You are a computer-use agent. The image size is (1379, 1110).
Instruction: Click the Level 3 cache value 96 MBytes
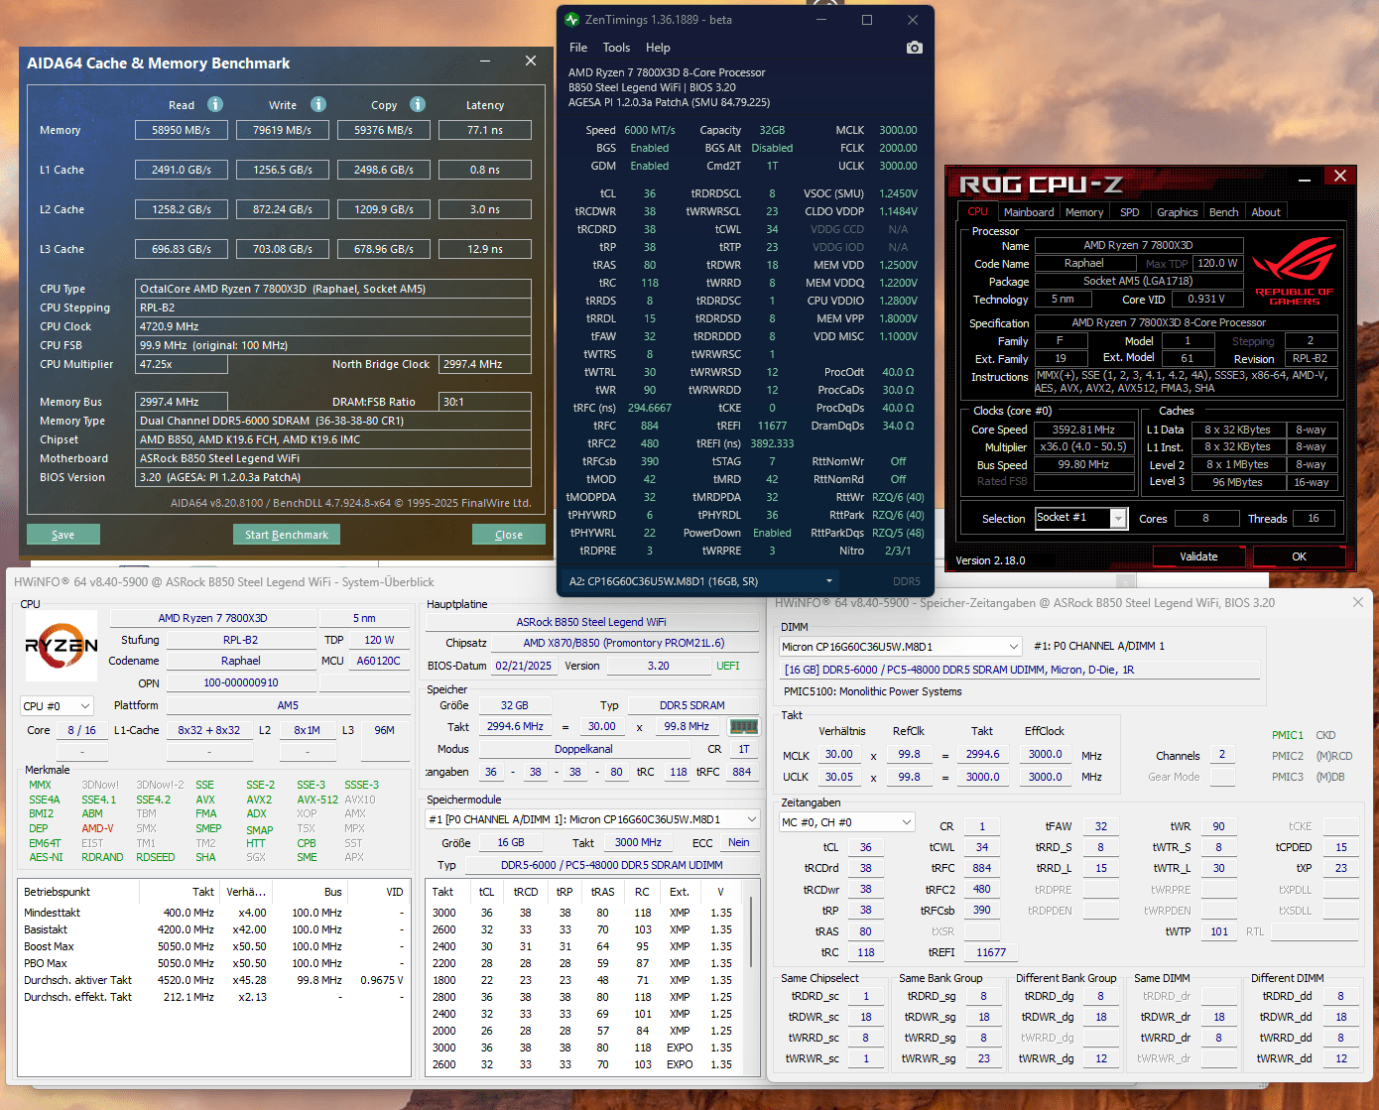1237,482
